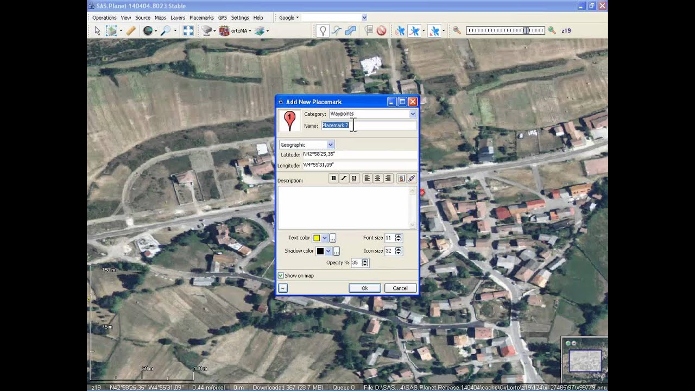
Task: Click the zoom in magnifier icon
Action: [x=552, y=31]
